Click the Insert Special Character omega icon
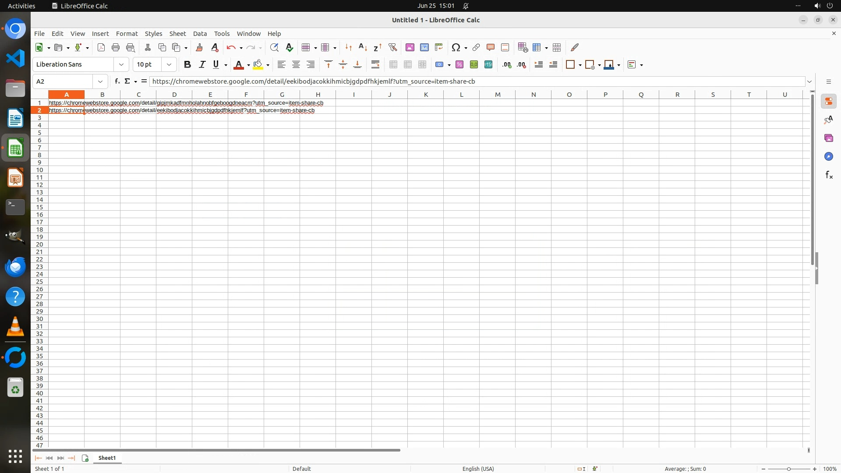 (456, 47)
